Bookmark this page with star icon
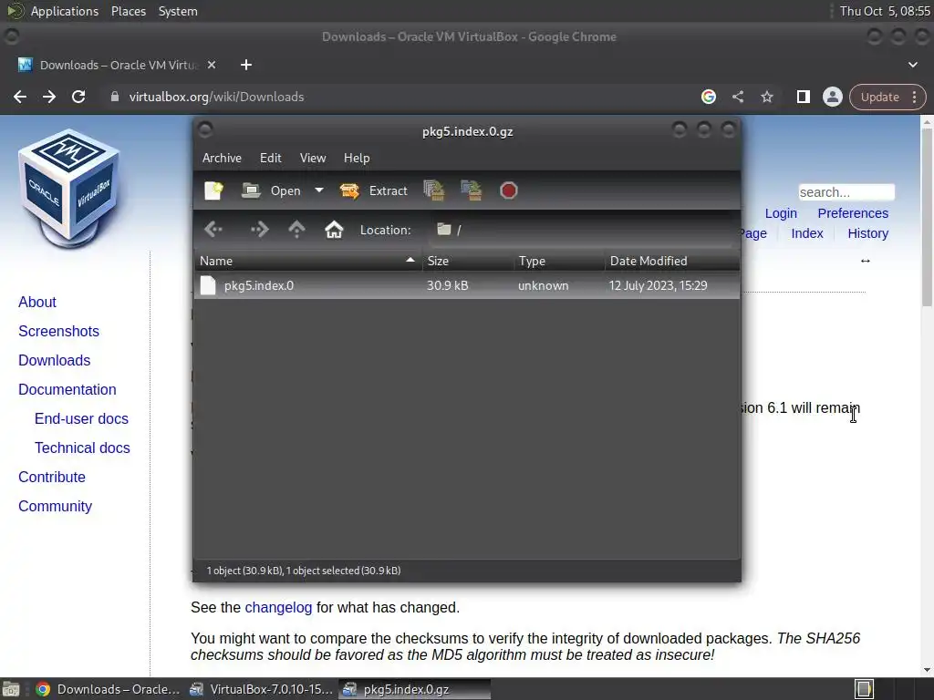 [766, 97]
